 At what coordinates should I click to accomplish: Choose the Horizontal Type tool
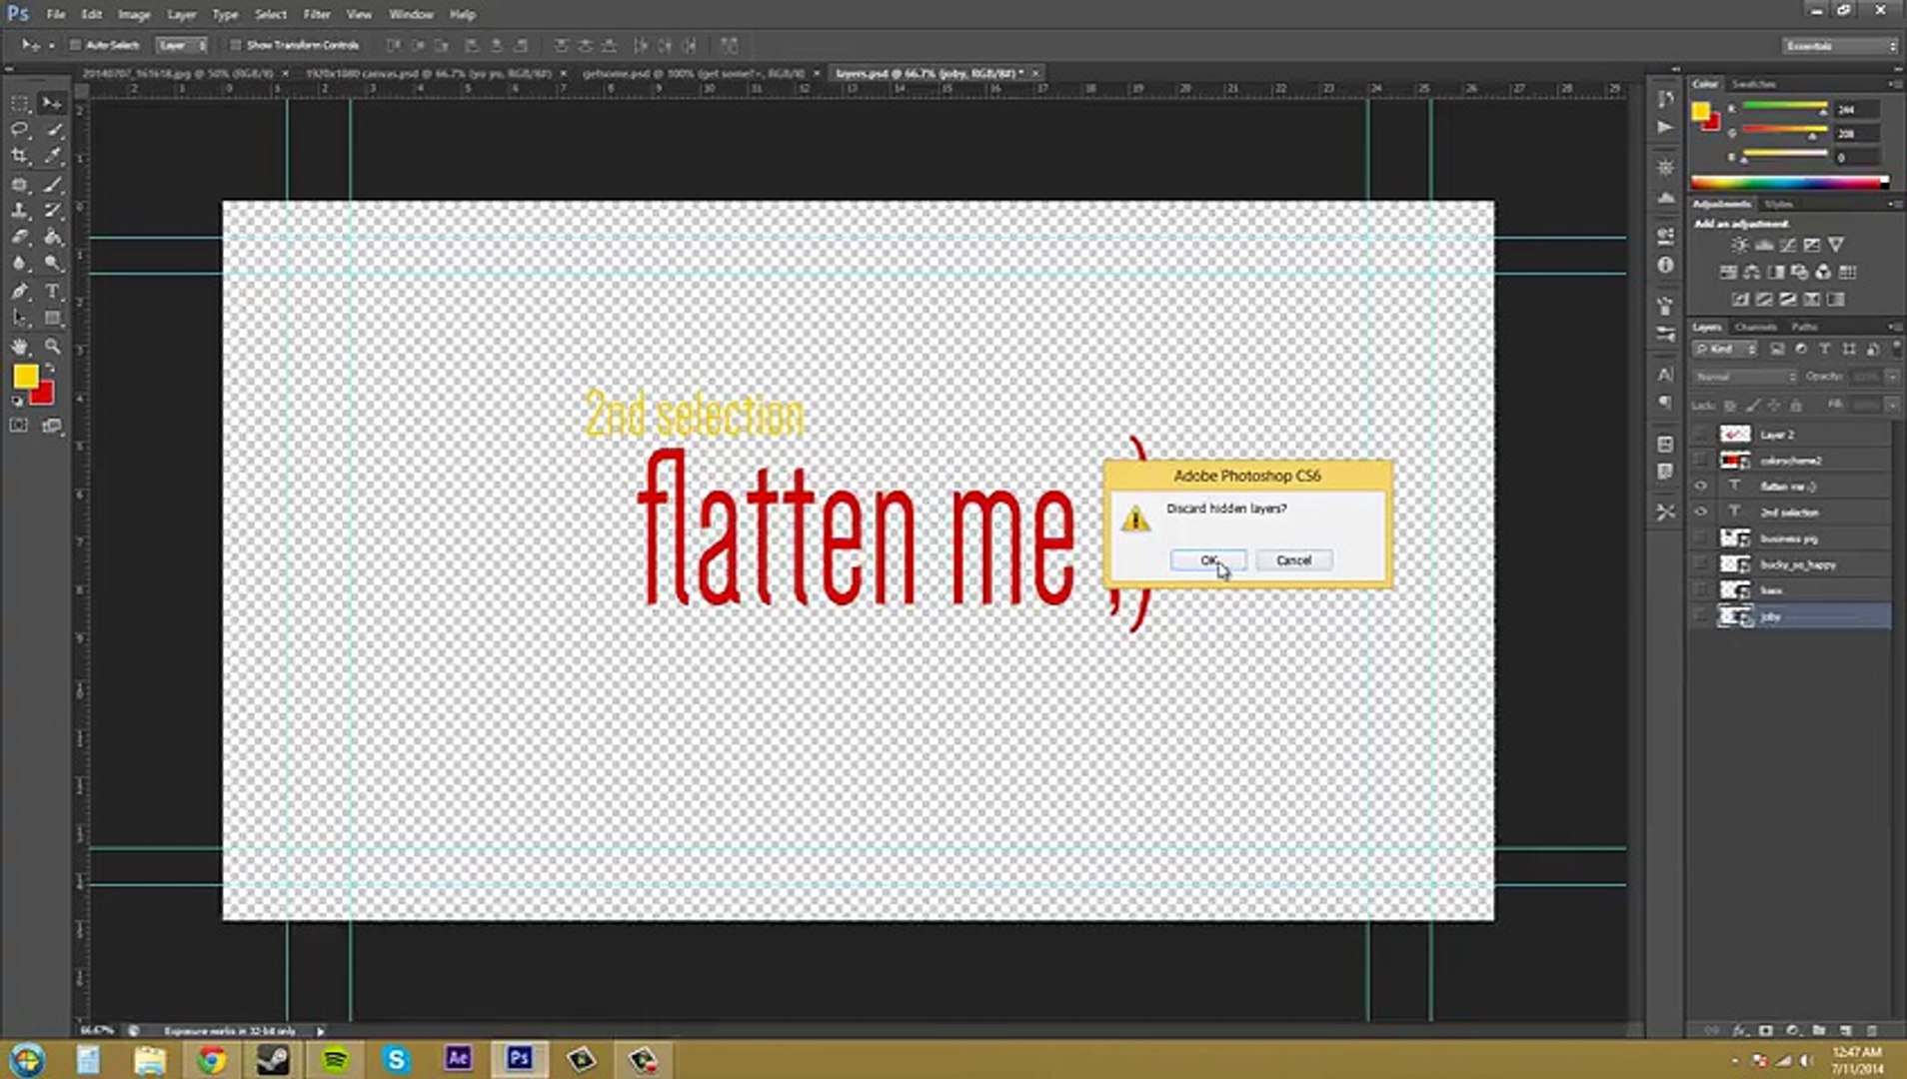point(53,292)
